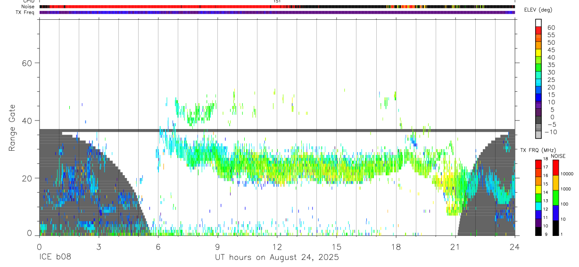Click the '14' label on the TX FRQ scale
The image size is (579, 267).
pyautogui.click(x=545, y=192)
